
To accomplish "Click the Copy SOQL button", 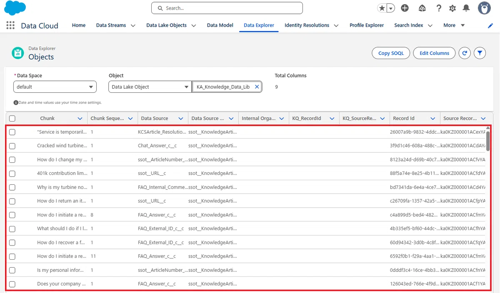I will (391, 53).
